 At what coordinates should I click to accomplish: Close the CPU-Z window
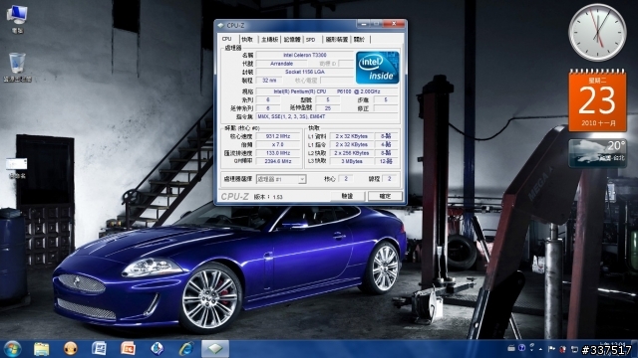point(394,24)
